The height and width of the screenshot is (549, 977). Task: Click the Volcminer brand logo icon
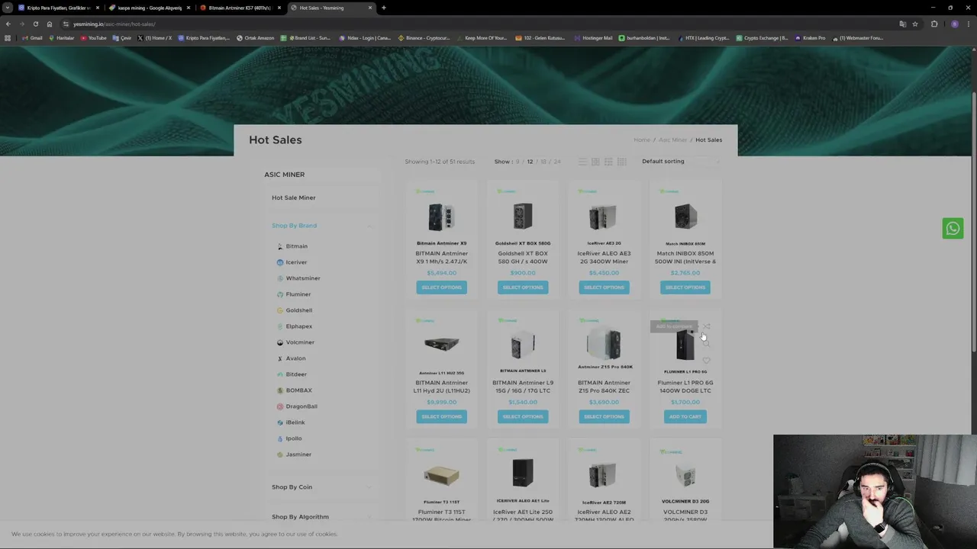(280, 342)
